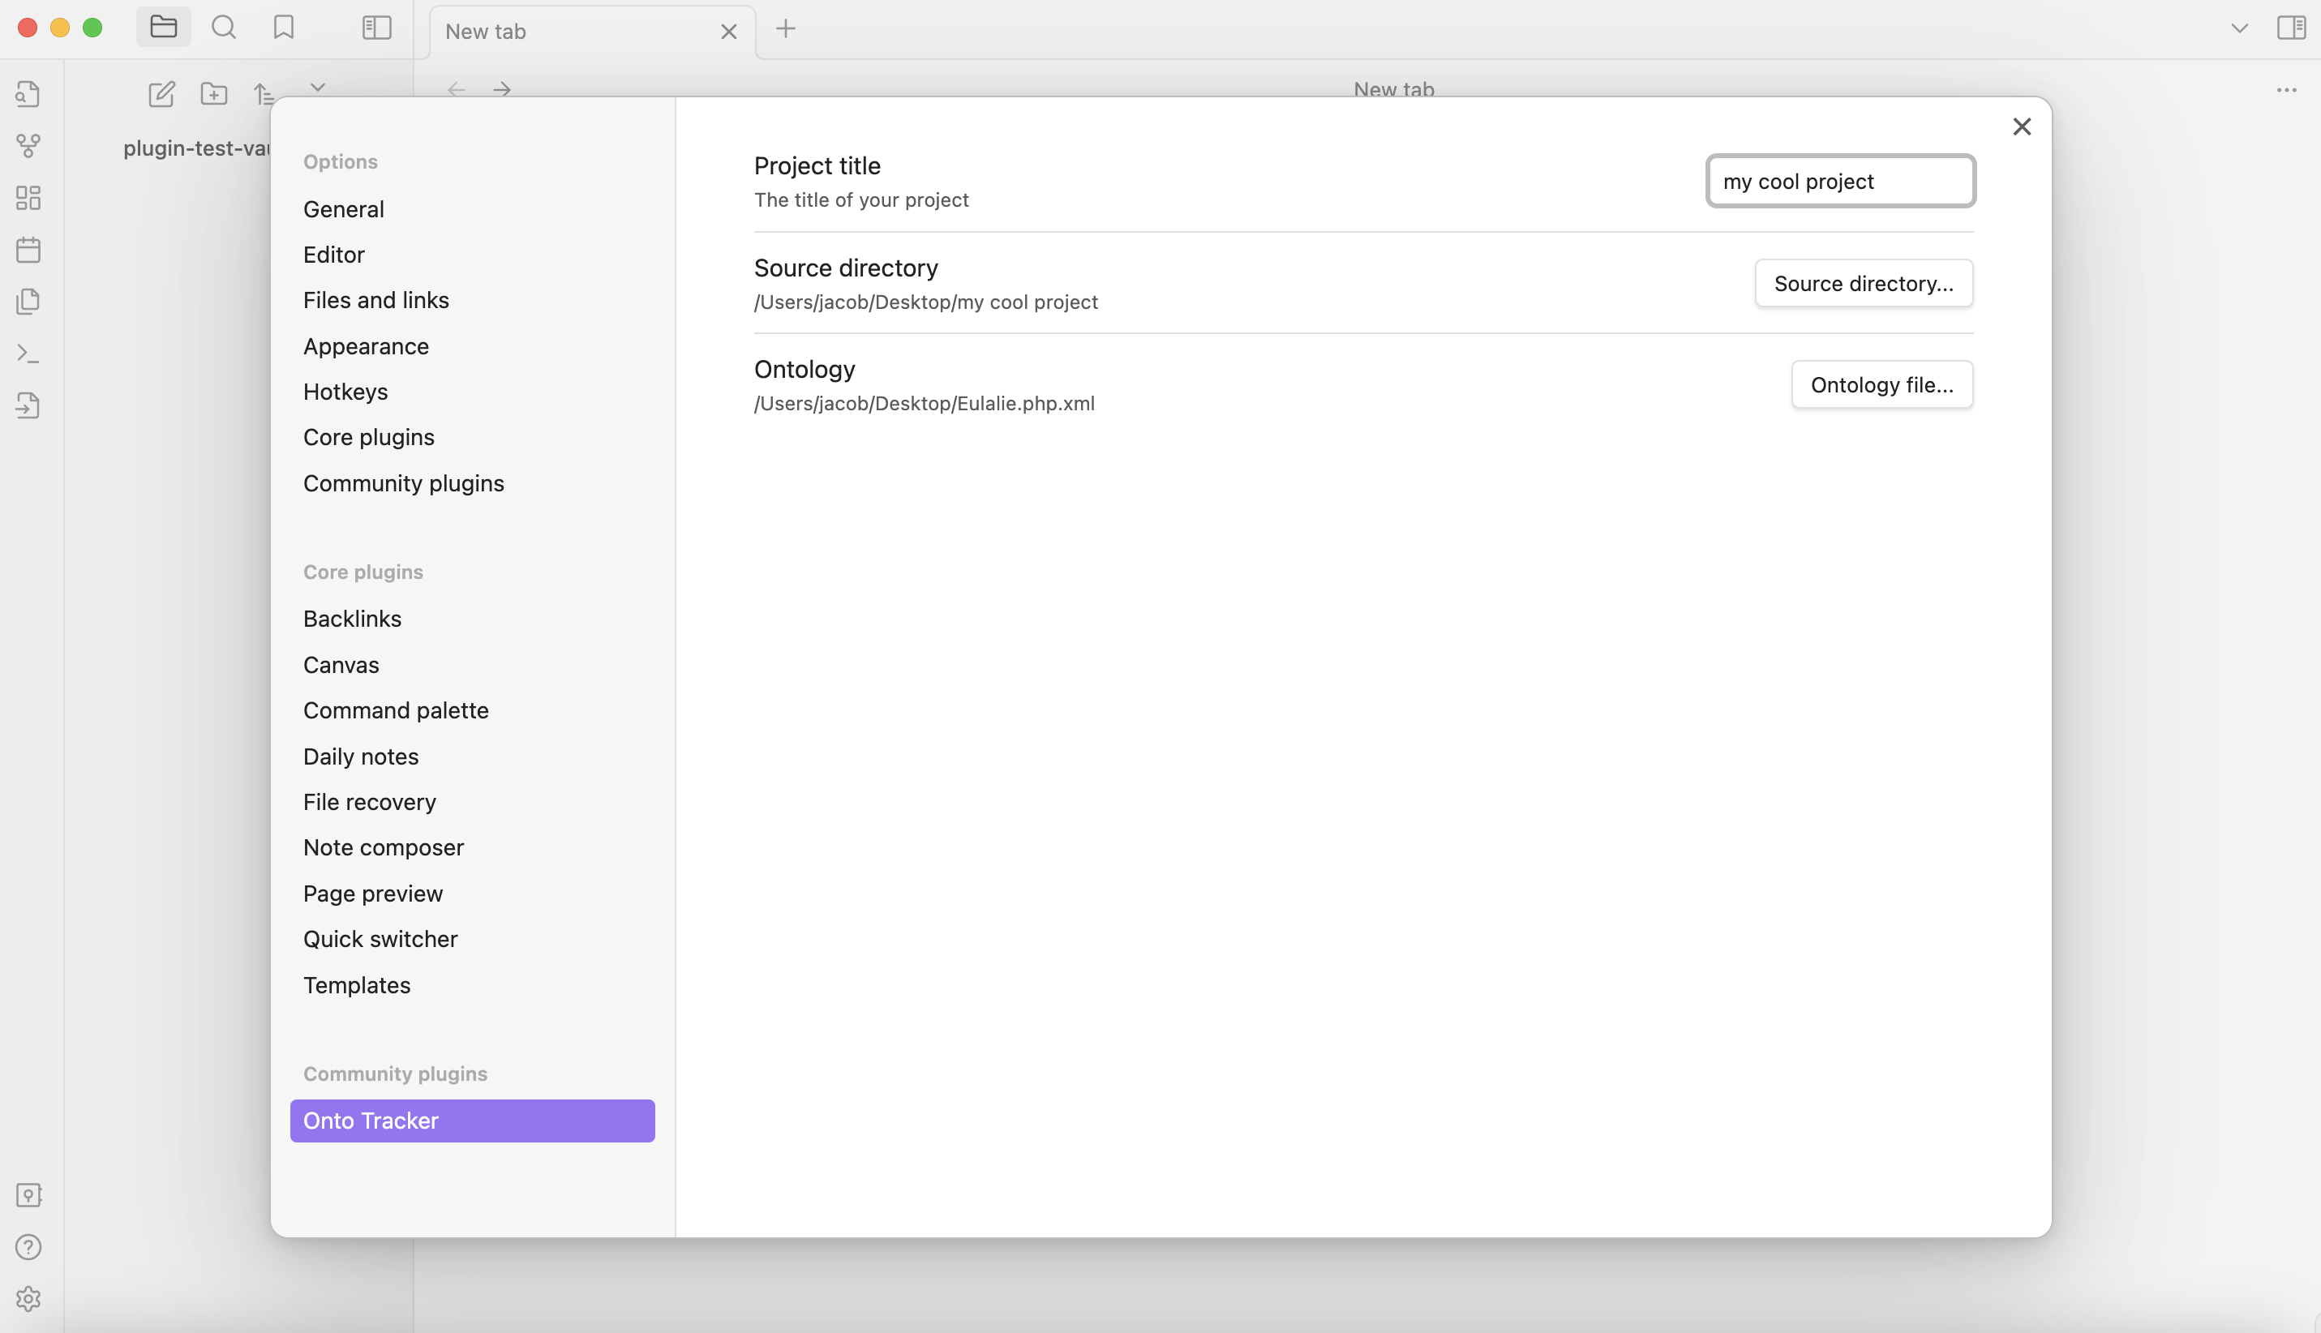Toggle the left sidebar icon

376,28
